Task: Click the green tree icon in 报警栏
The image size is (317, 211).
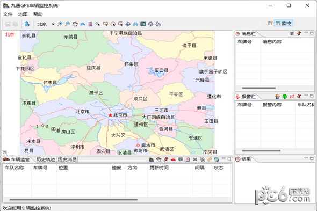Action: click(285, 97)
